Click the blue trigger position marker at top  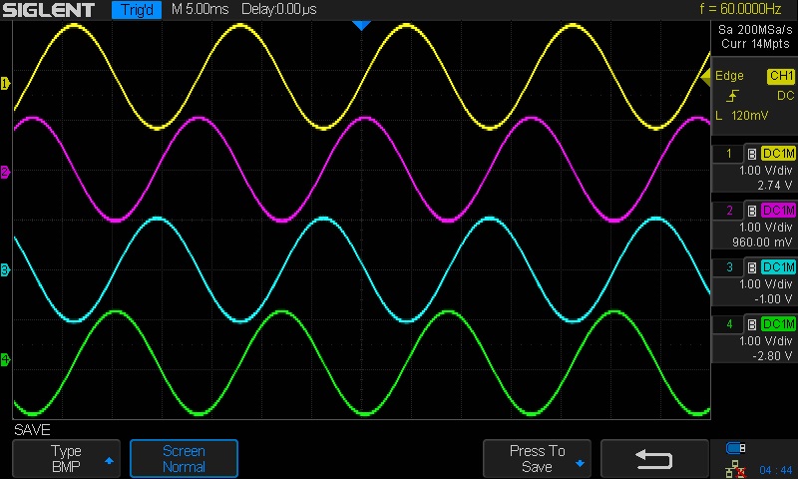coord(362,25)
